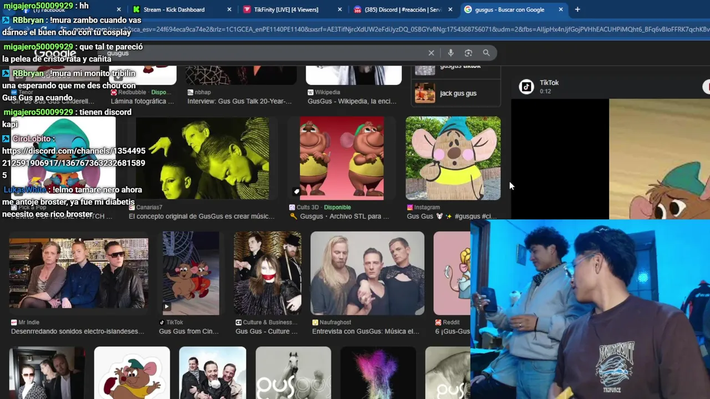Click the CiroLobito Discord link in chat
This screenshot has width=710, height=399.
[74, 163]
